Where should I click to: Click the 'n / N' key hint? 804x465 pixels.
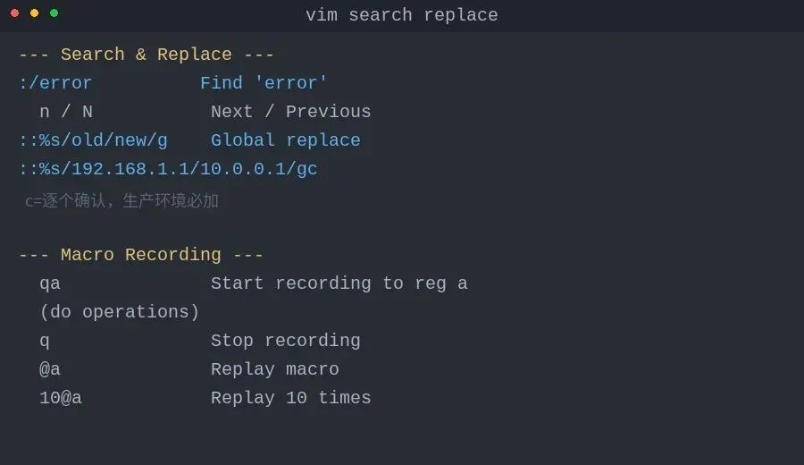point(66,112)
